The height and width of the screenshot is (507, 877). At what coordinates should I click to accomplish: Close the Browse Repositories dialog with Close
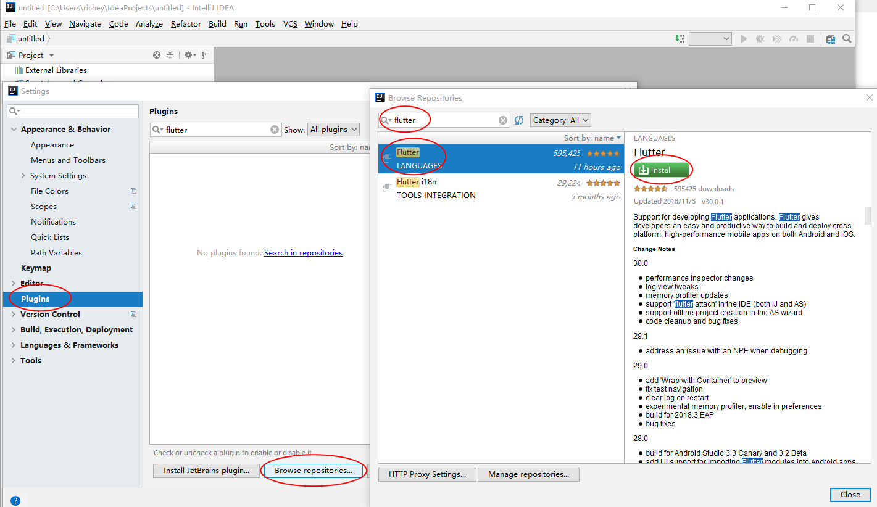point(850,494)
